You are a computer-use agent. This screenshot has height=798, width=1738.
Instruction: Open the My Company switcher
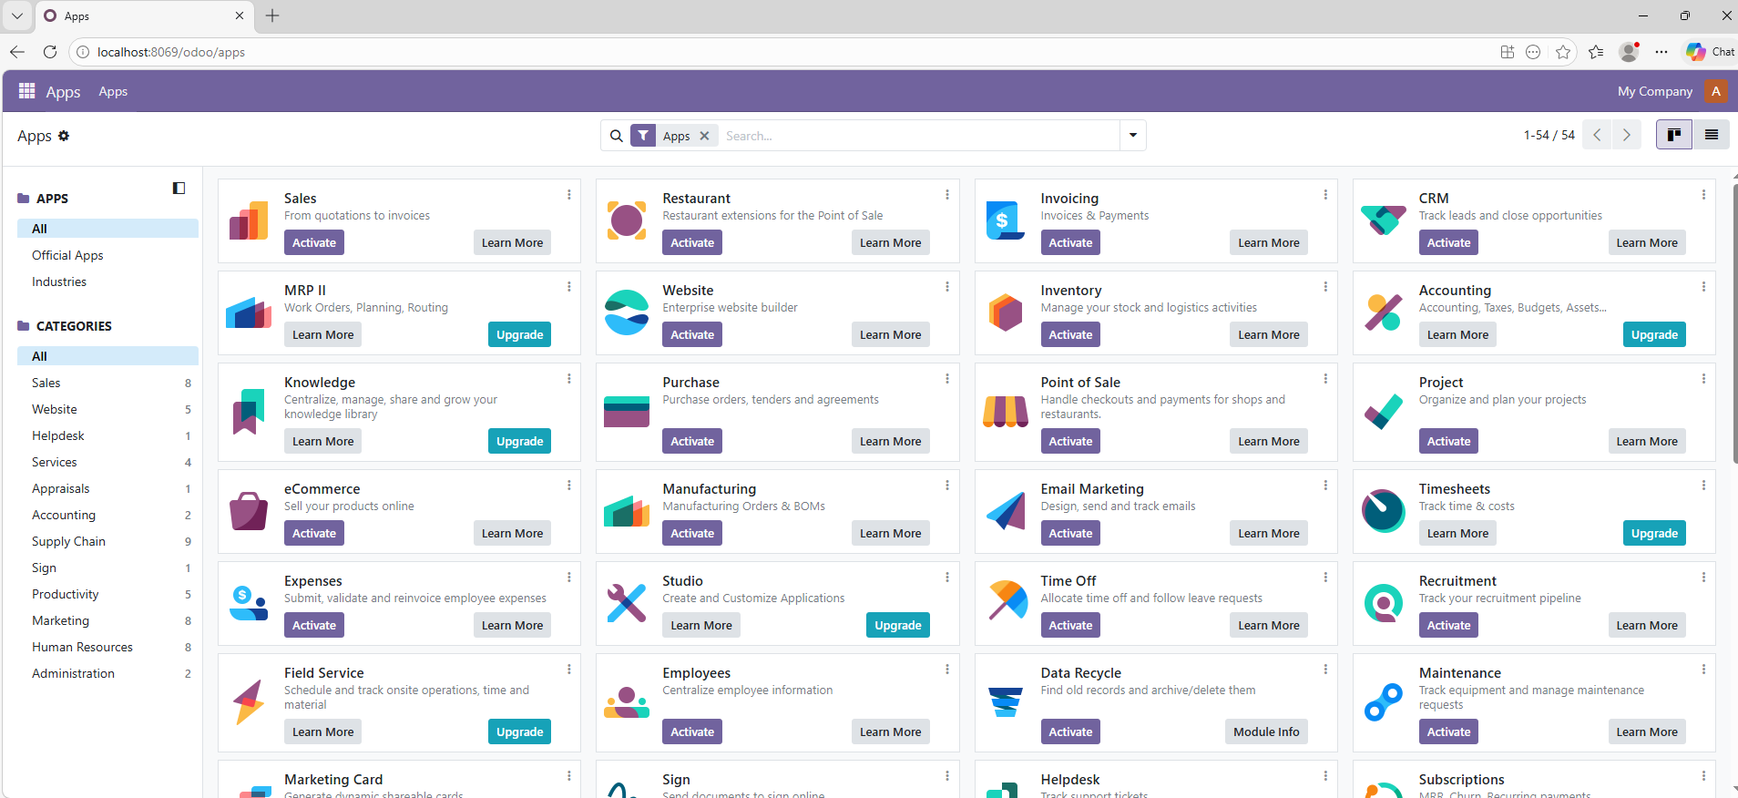[x=1654, y=91]
